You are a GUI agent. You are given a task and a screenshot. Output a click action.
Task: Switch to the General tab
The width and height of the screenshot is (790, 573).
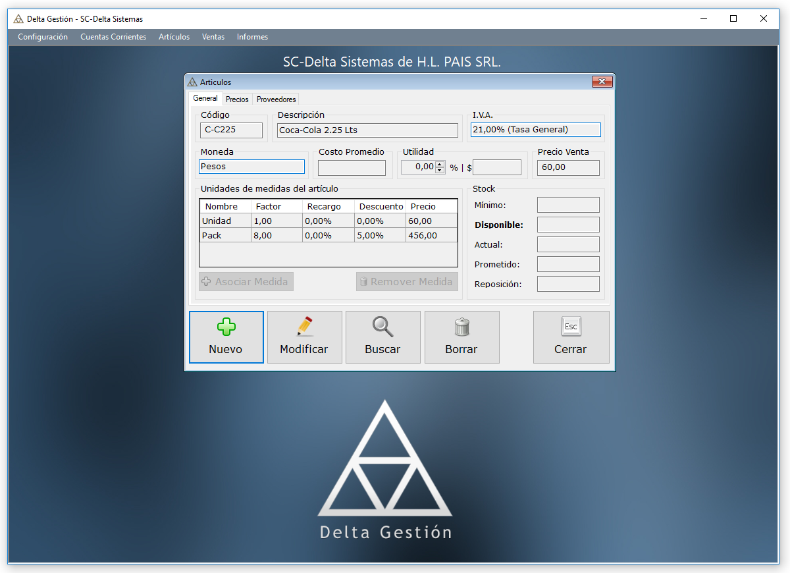pos(205,98)
